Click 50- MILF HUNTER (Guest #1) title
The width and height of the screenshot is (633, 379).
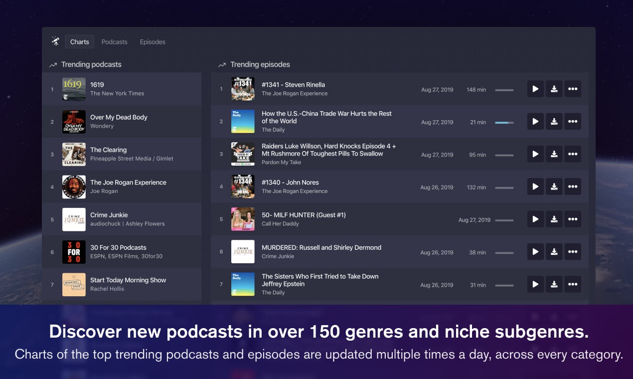(x=304, y=215)
